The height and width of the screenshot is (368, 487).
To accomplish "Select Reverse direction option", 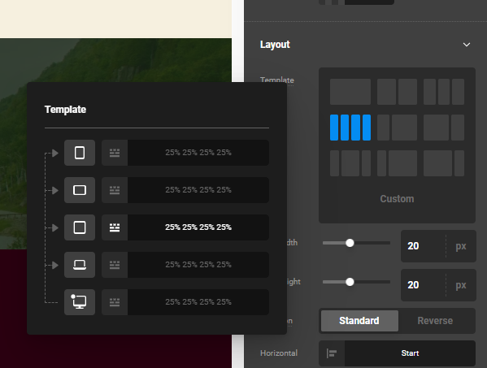I will click(435, 321).
